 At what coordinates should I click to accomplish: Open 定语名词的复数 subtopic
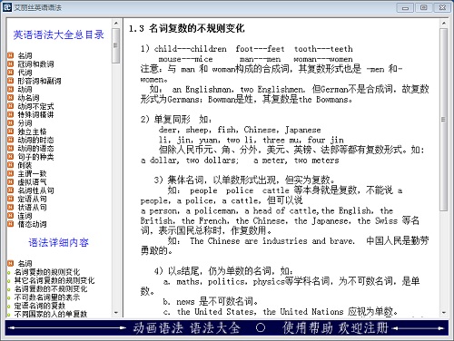[x=40, y=306]
